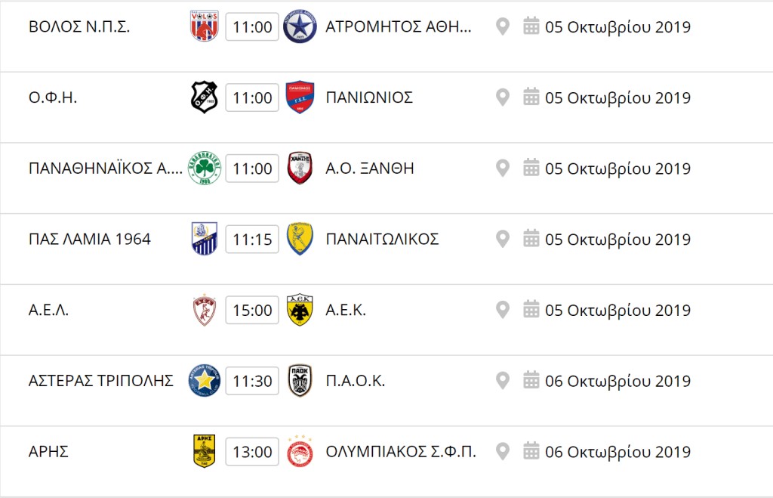Click the Volos N.P.S. team crest
Image resolution: width=773 pixels, height=498 pixels.
click(205, 26)
